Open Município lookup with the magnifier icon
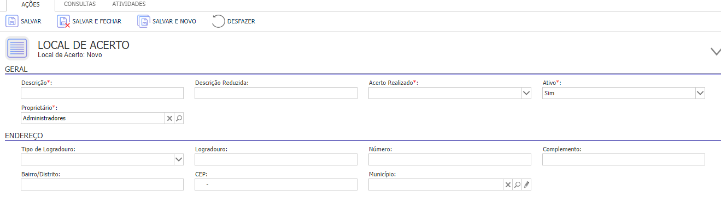 click(x=517, y=185)
